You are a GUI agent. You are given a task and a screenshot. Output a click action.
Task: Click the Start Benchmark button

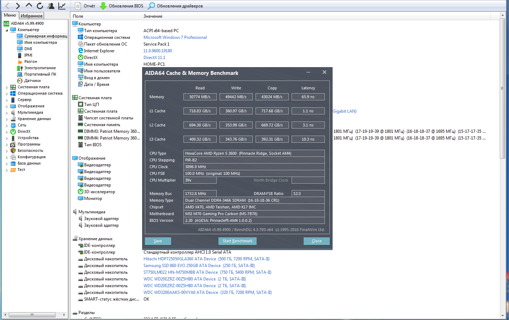coord(238,241)
